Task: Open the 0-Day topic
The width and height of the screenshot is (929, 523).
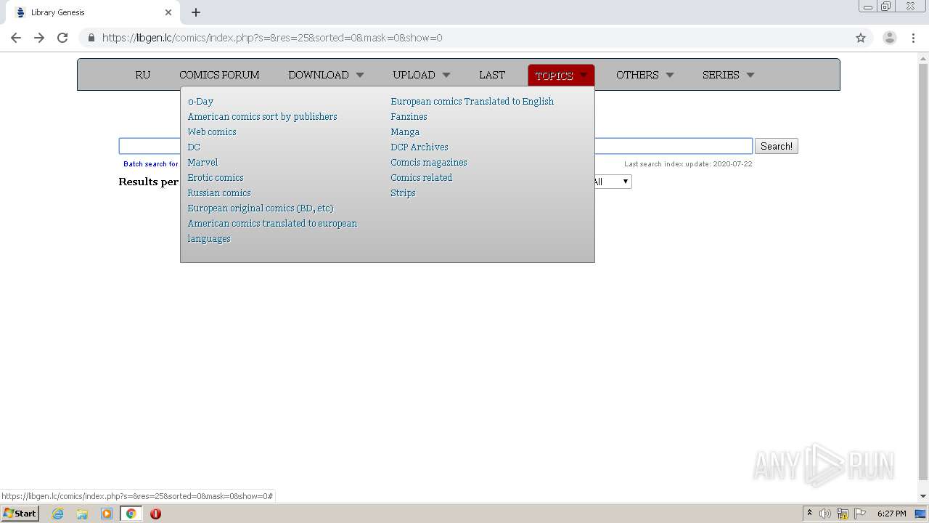Action: pyautogui.click(x=200, y=102)
